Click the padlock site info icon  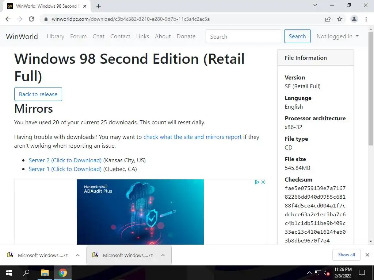tap(46, 19)
